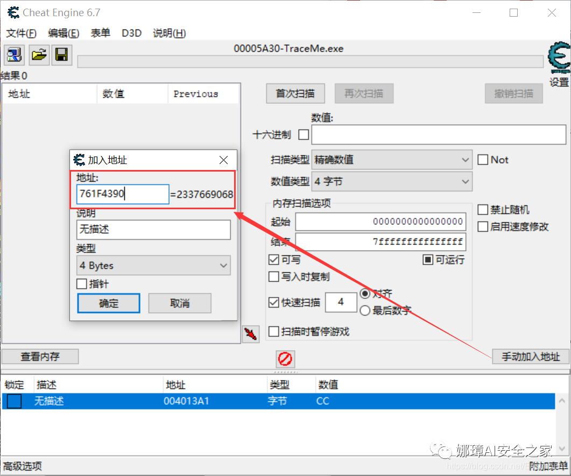571x476 pixels.
Task: Click the 起始 address input field
Action: coord(380,222)
